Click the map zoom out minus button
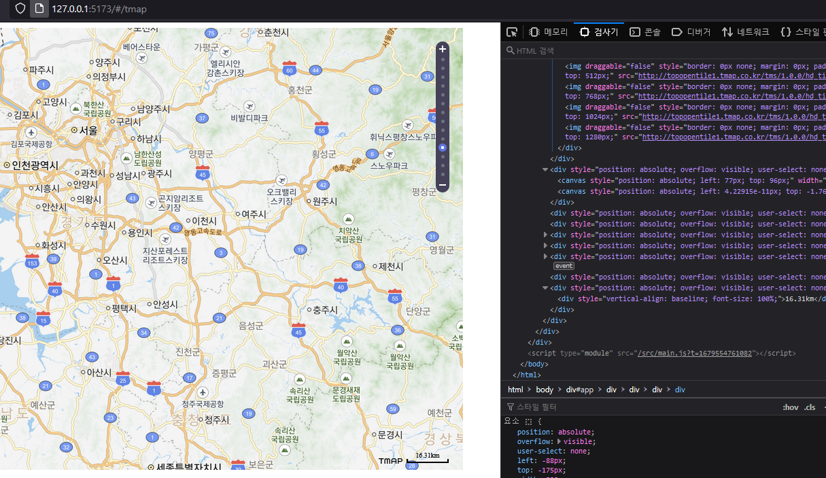 pyautogui.click(x=443, y=185)
